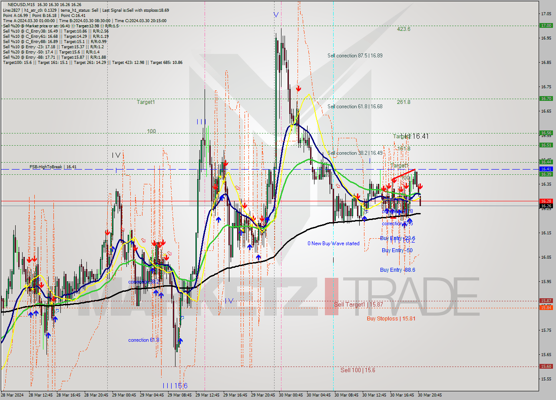This screenshot has height=400, width=556.
Task: Click the 'Buy Entry -88.6' label
Action: pyautogui.click(x=397, y=270)
